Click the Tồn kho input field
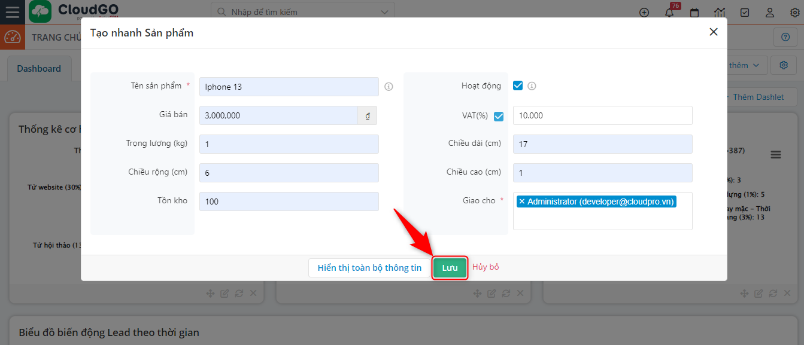The height and width of the screenshot is (345, 804). click(x=289, y=201)
